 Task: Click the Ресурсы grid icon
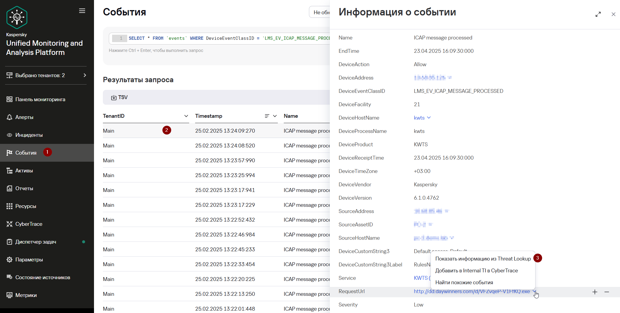pos(9,206)
